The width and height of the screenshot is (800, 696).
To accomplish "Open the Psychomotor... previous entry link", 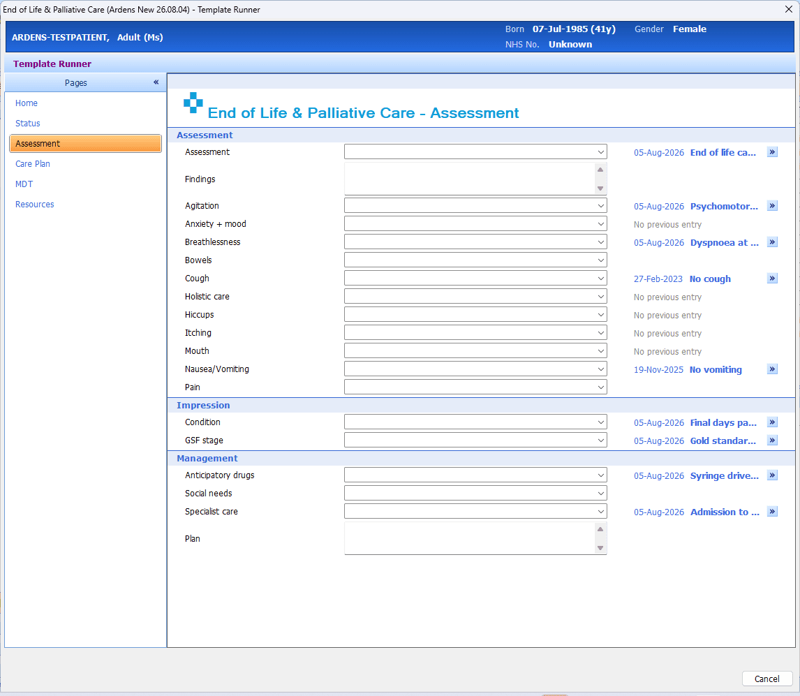I will click(x=724, y=206).
